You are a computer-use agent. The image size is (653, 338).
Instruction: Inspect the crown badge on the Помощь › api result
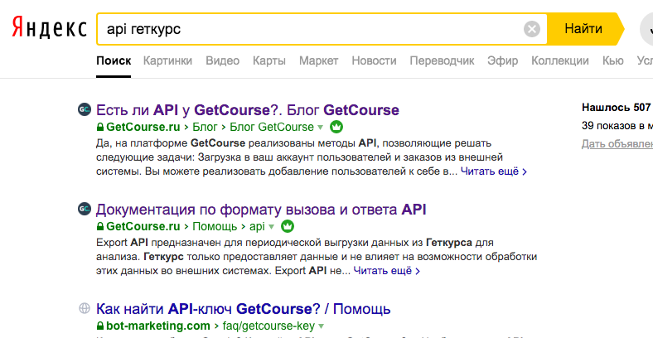pos(288,226)
